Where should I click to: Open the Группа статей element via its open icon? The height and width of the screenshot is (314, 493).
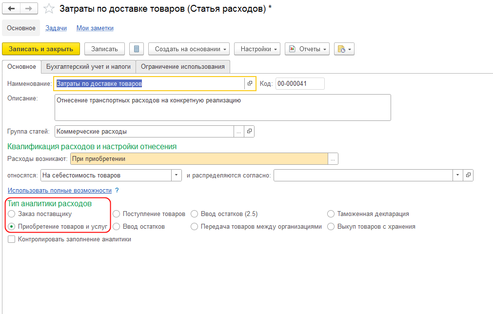click(249, 131)
